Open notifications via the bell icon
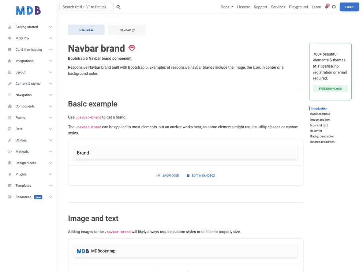Viewport: 363px width, 272px height. 326,7
